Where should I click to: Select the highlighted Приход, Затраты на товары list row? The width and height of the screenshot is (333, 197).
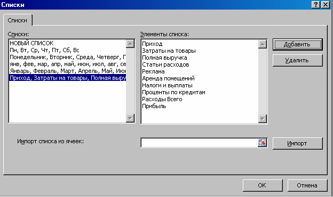point(68,78)
